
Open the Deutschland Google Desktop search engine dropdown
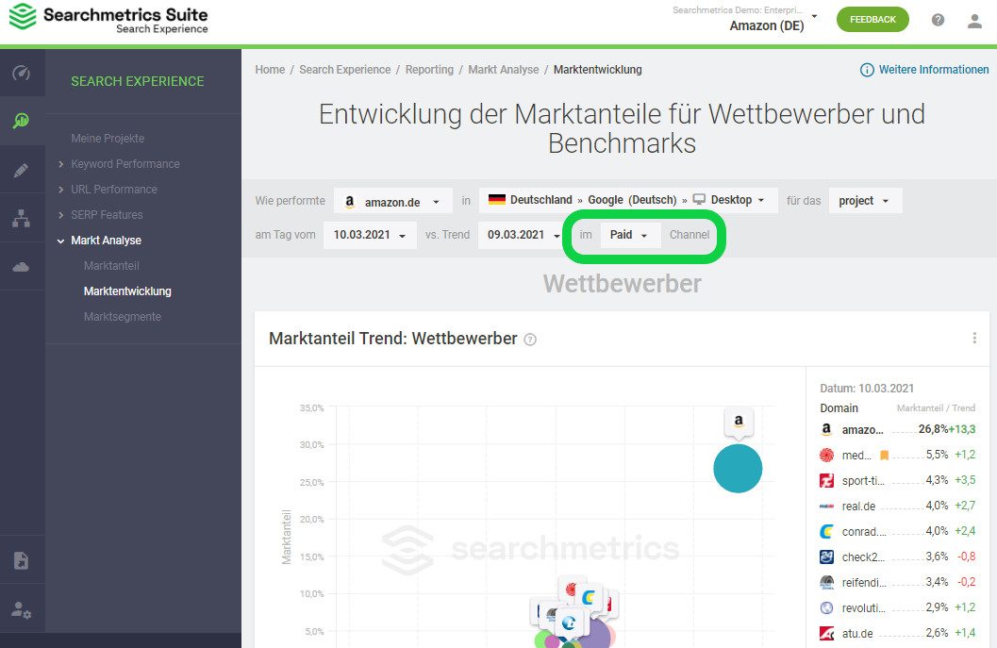click(x=628, y=200)
